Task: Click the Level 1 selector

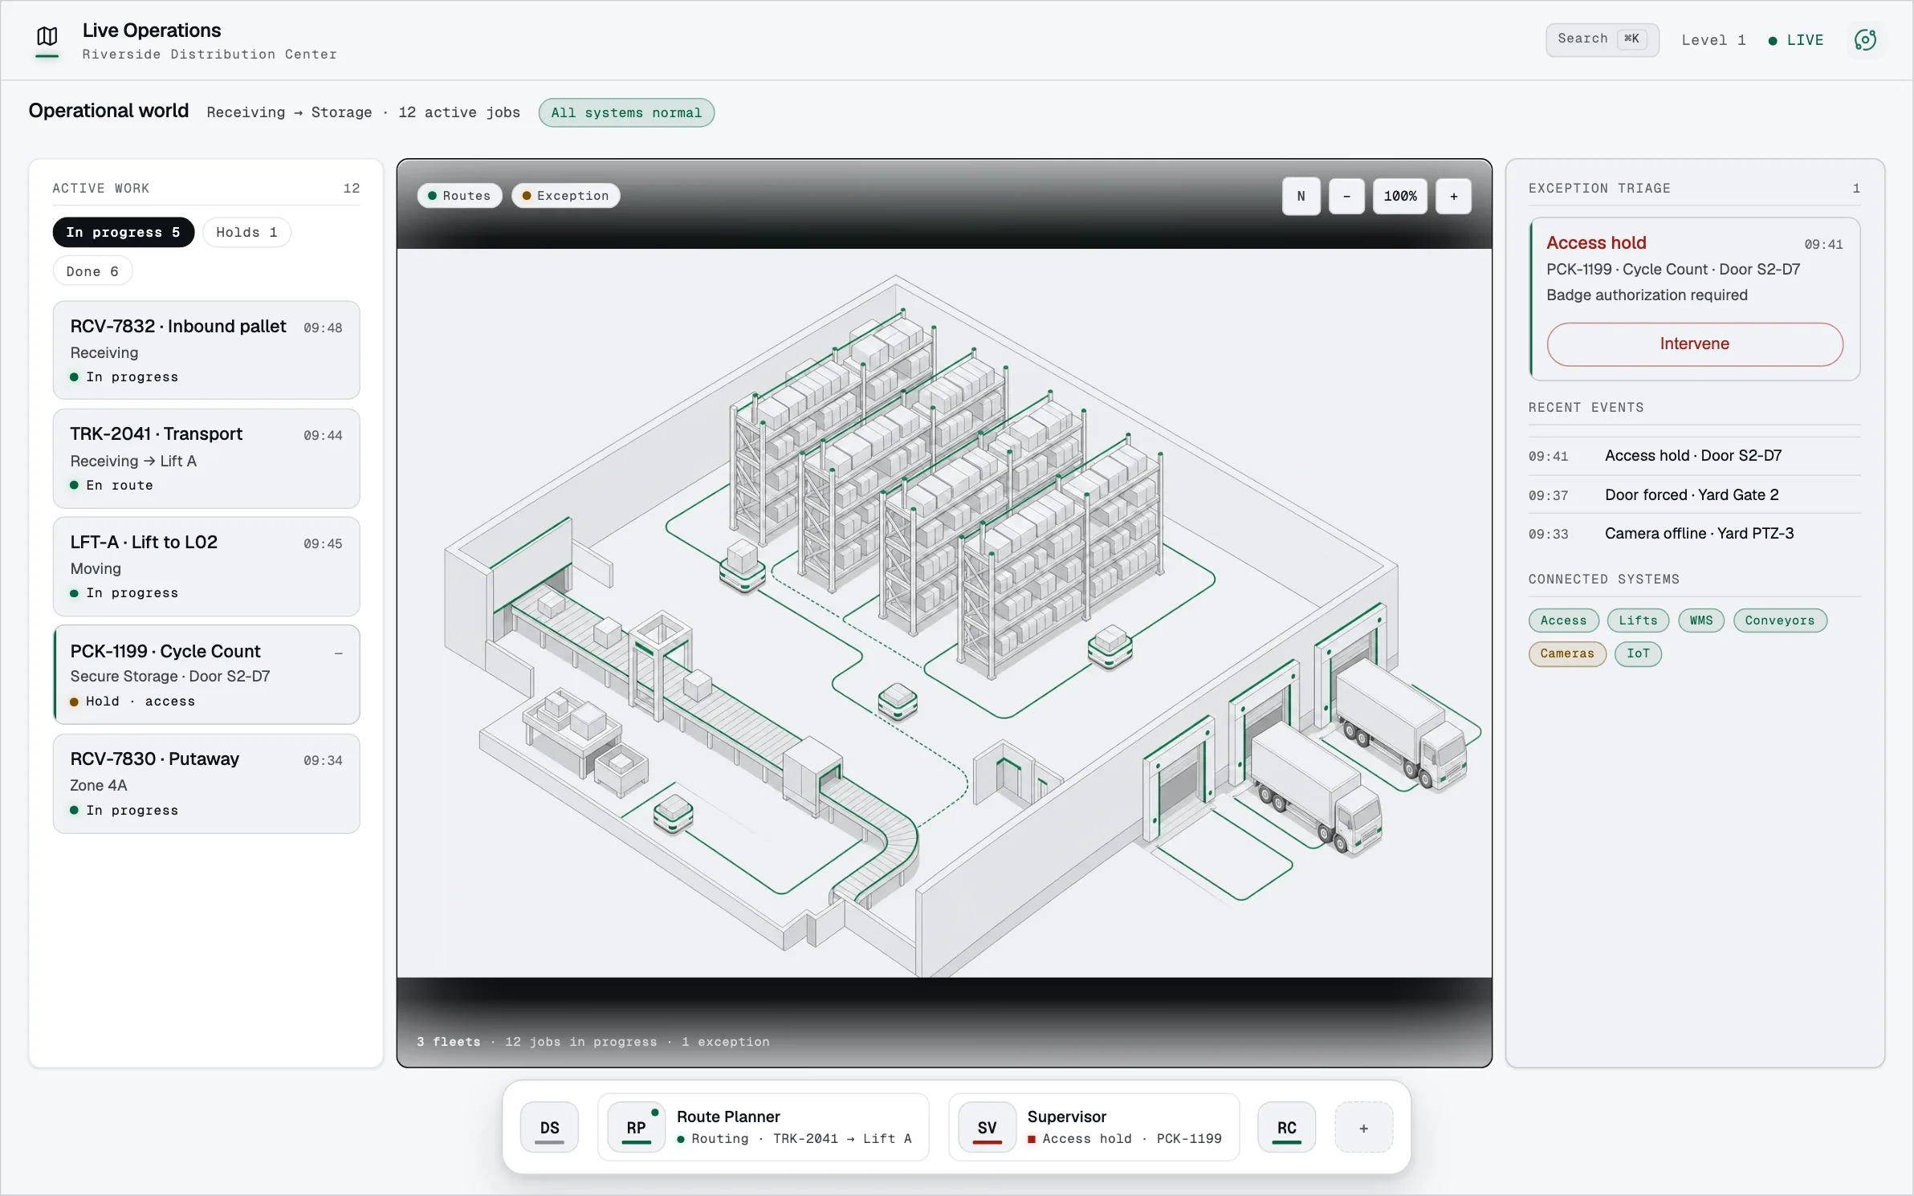Action: 1713,40
